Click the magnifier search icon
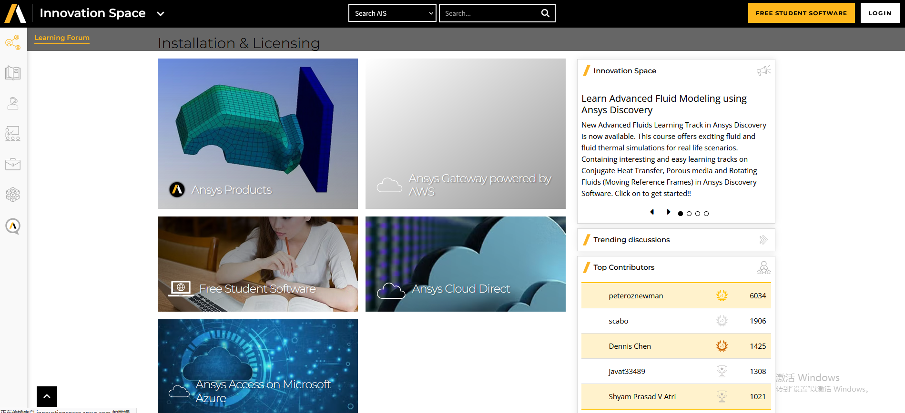Image resolution: width=905 pixels, height=413 pixels. 545,13
